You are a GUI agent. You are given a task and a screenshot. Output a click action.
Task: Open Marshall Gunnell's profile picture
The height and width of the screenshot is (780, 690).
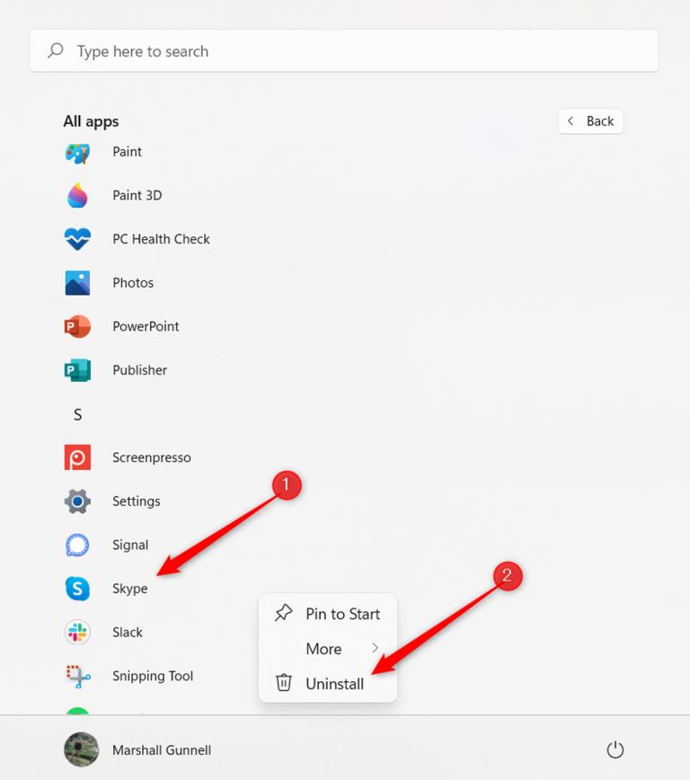coord(82,749)
